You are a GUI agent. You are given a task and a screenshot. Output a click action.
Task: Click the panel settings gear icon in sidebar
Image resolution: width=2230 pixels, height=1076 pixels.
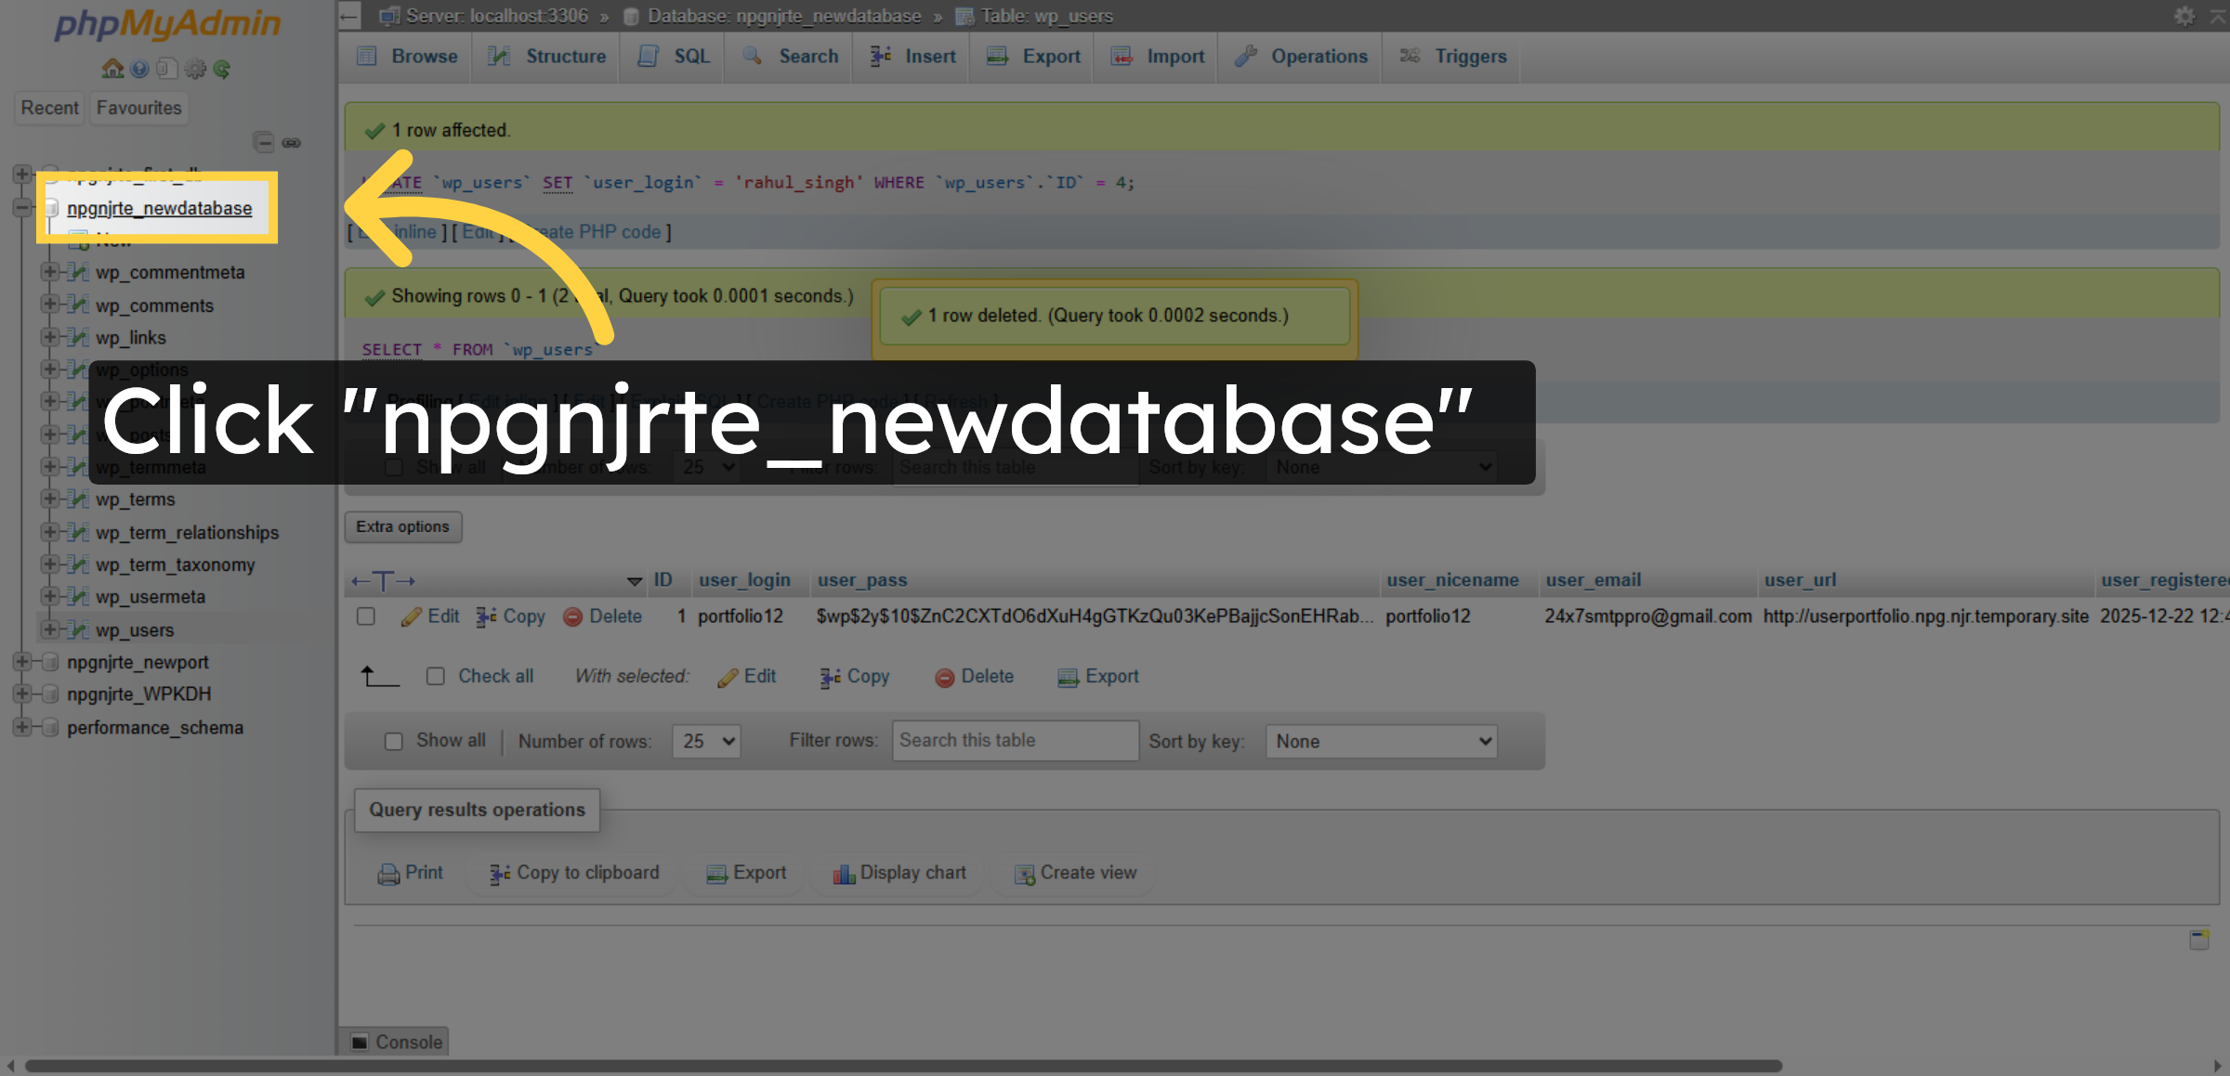(x=195, y=68)
